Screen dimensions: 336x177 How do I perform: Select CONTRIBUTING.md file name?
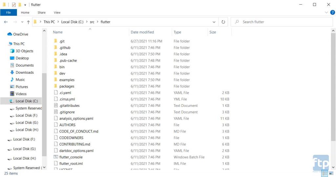point(74,144)
